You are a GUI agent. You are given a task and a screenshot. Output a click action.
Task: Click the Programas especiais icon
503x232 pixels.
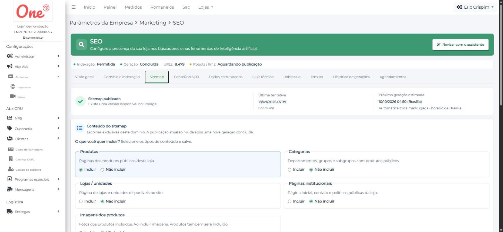pyautogui.click(x=10, y=179)
